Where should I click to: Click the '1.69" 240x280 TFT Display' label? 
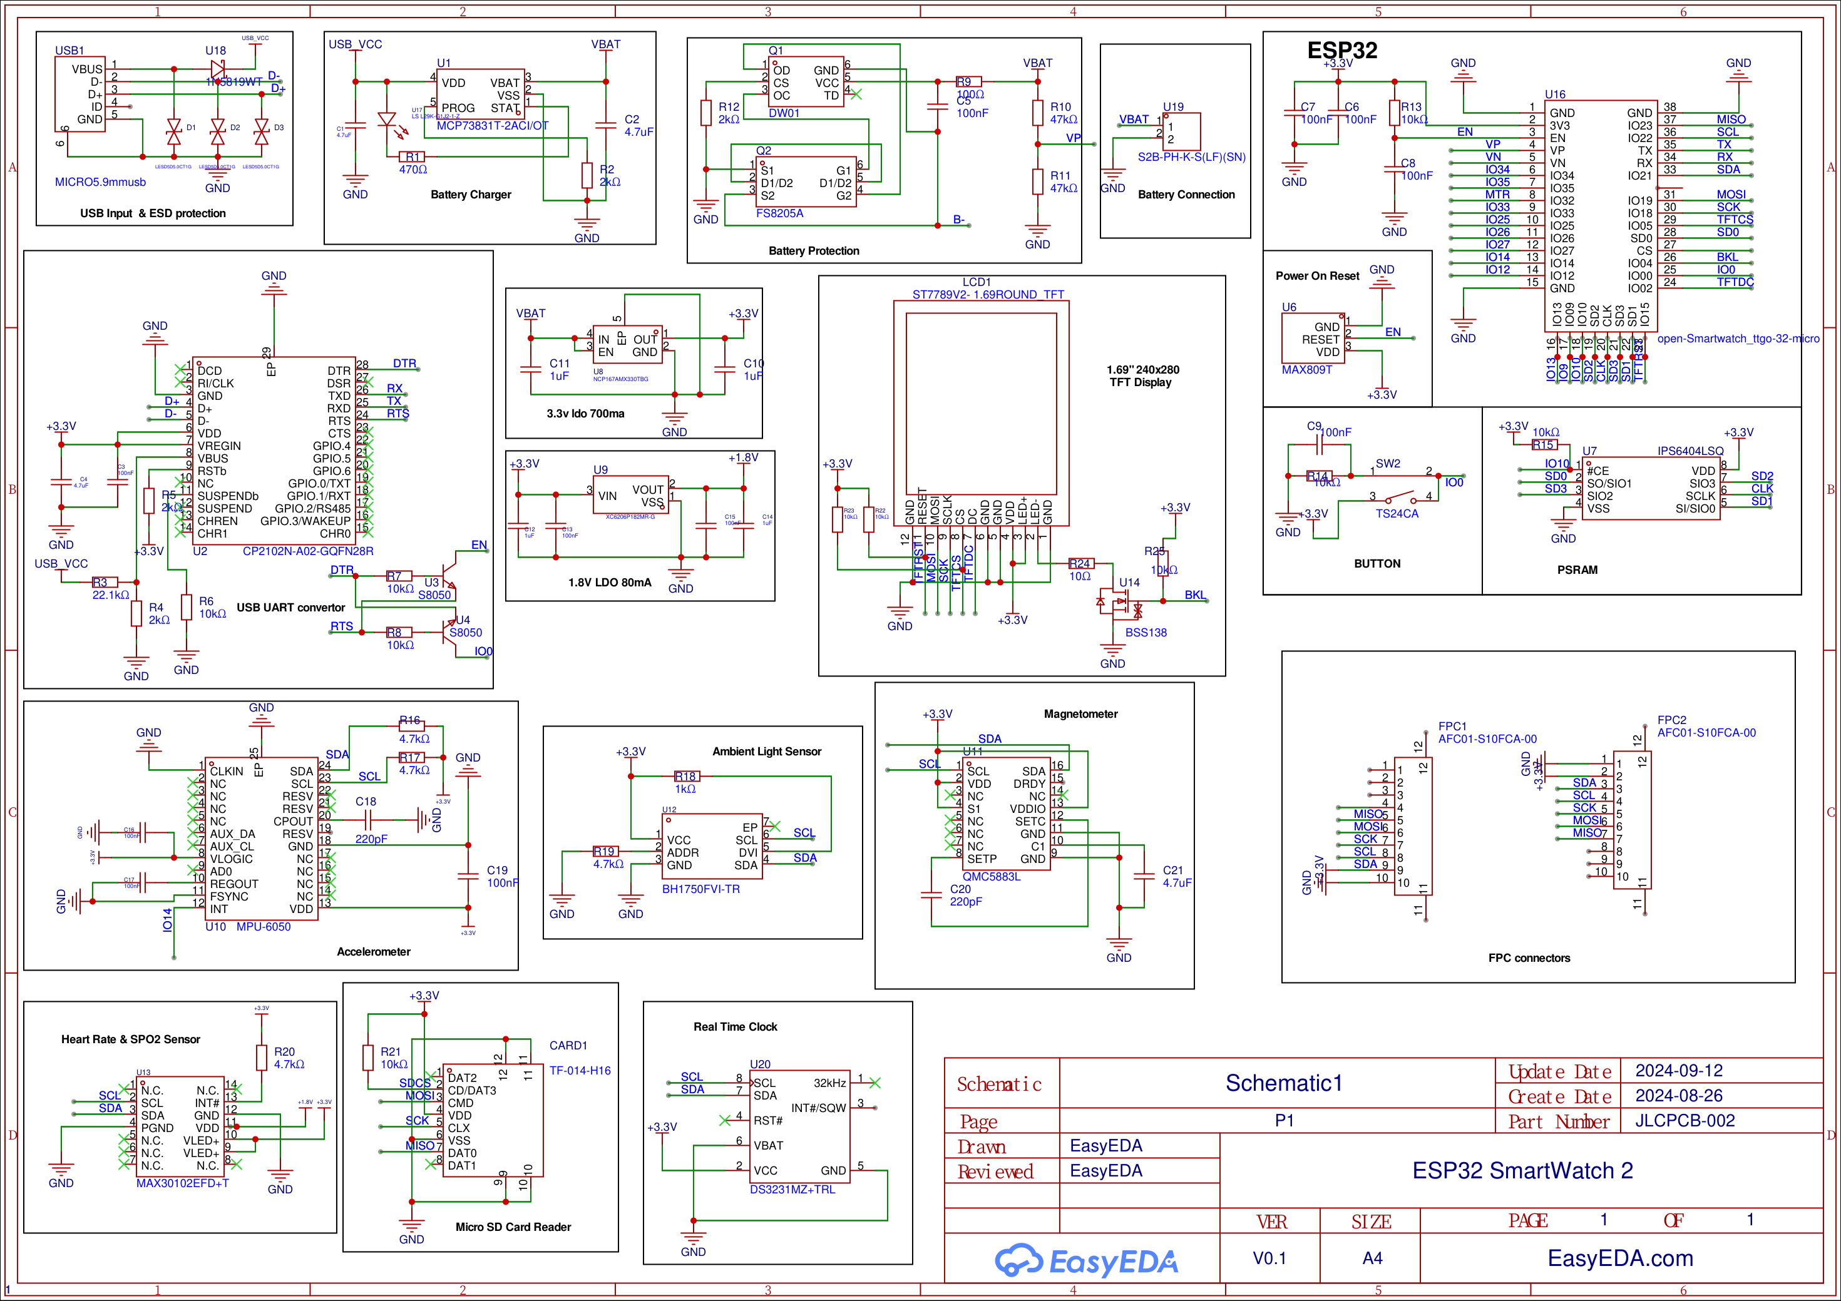(x=1141, y=375)
